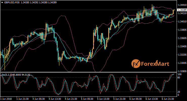187x101 pixels.
Task: Click the 5 Jun 13:30 time label
Action: click(103, 99)
